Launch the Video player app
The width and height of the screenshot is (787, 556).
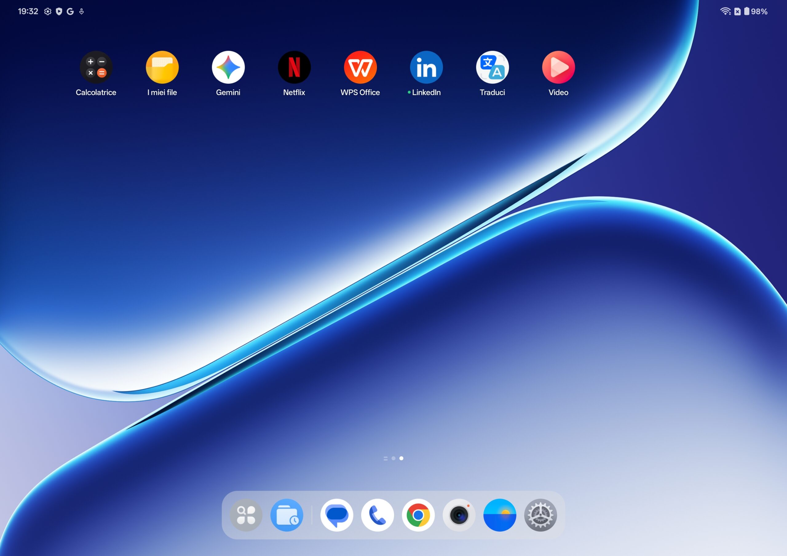(x=558, y=67)
